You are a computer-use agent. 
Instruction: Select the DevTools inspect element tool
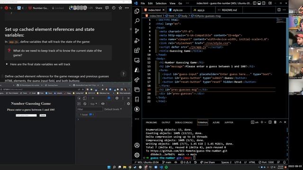click(x=79, y=98)
